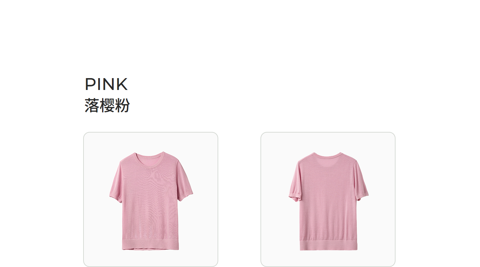
Task: Click the 落樱粉 color name label
Action: pos(107,105)
